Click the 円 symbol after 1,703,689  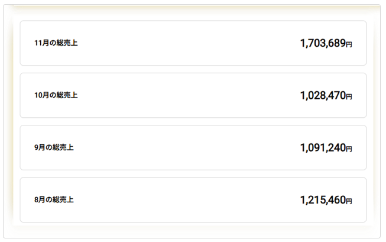point(349,44)
